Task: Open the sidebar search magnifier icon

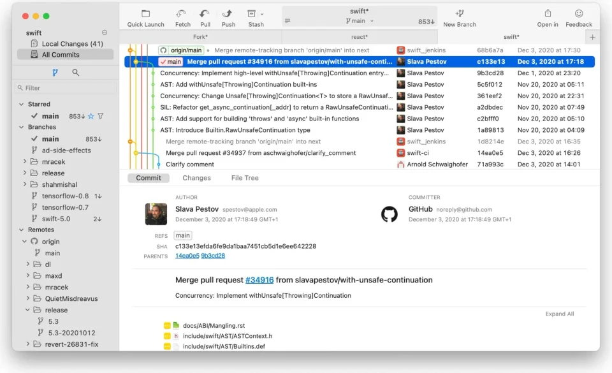Action: point(75,72)
